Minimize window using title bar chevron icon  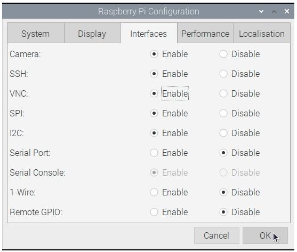(261, 12)
